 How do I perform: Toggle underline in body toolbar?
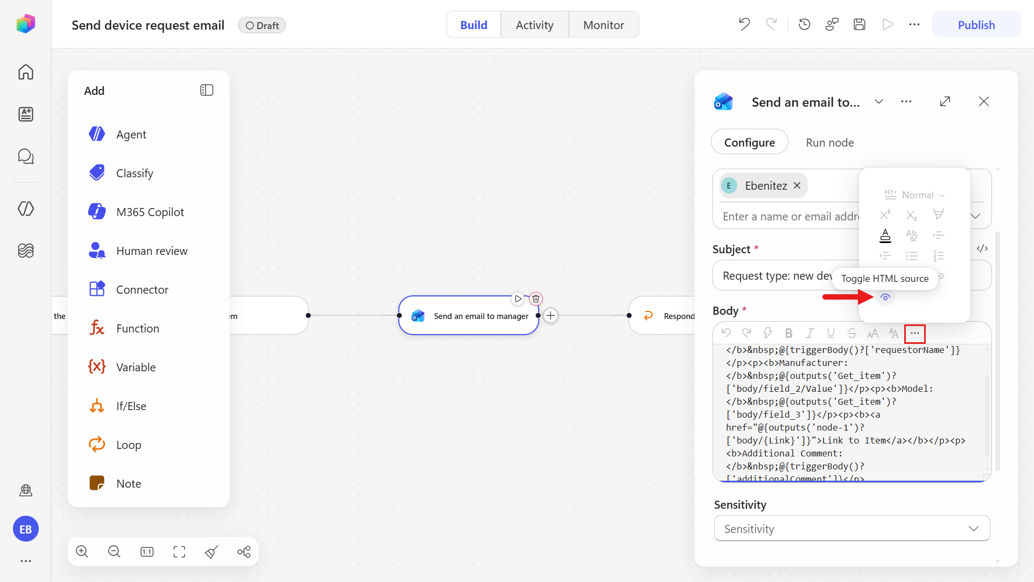[831, 333]
